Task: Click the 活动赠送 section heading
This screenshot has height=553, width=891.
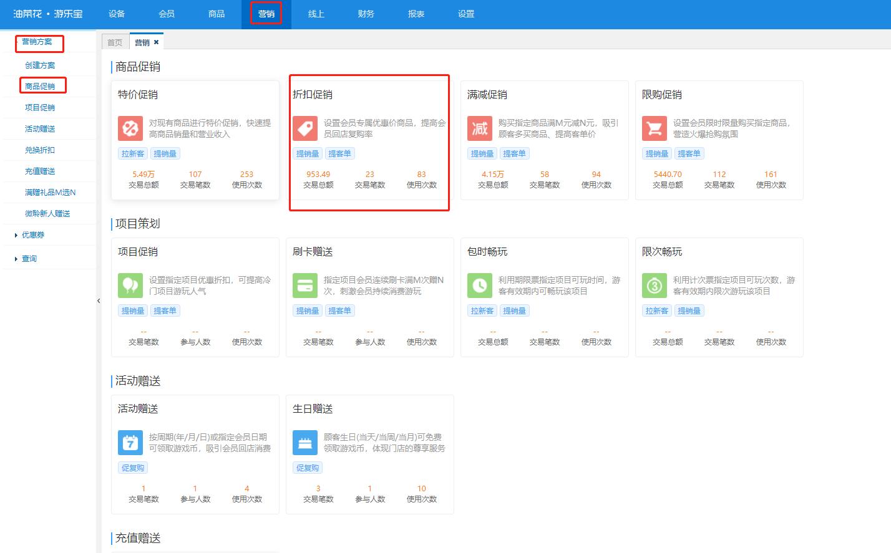Action: [x=138, y=381]
